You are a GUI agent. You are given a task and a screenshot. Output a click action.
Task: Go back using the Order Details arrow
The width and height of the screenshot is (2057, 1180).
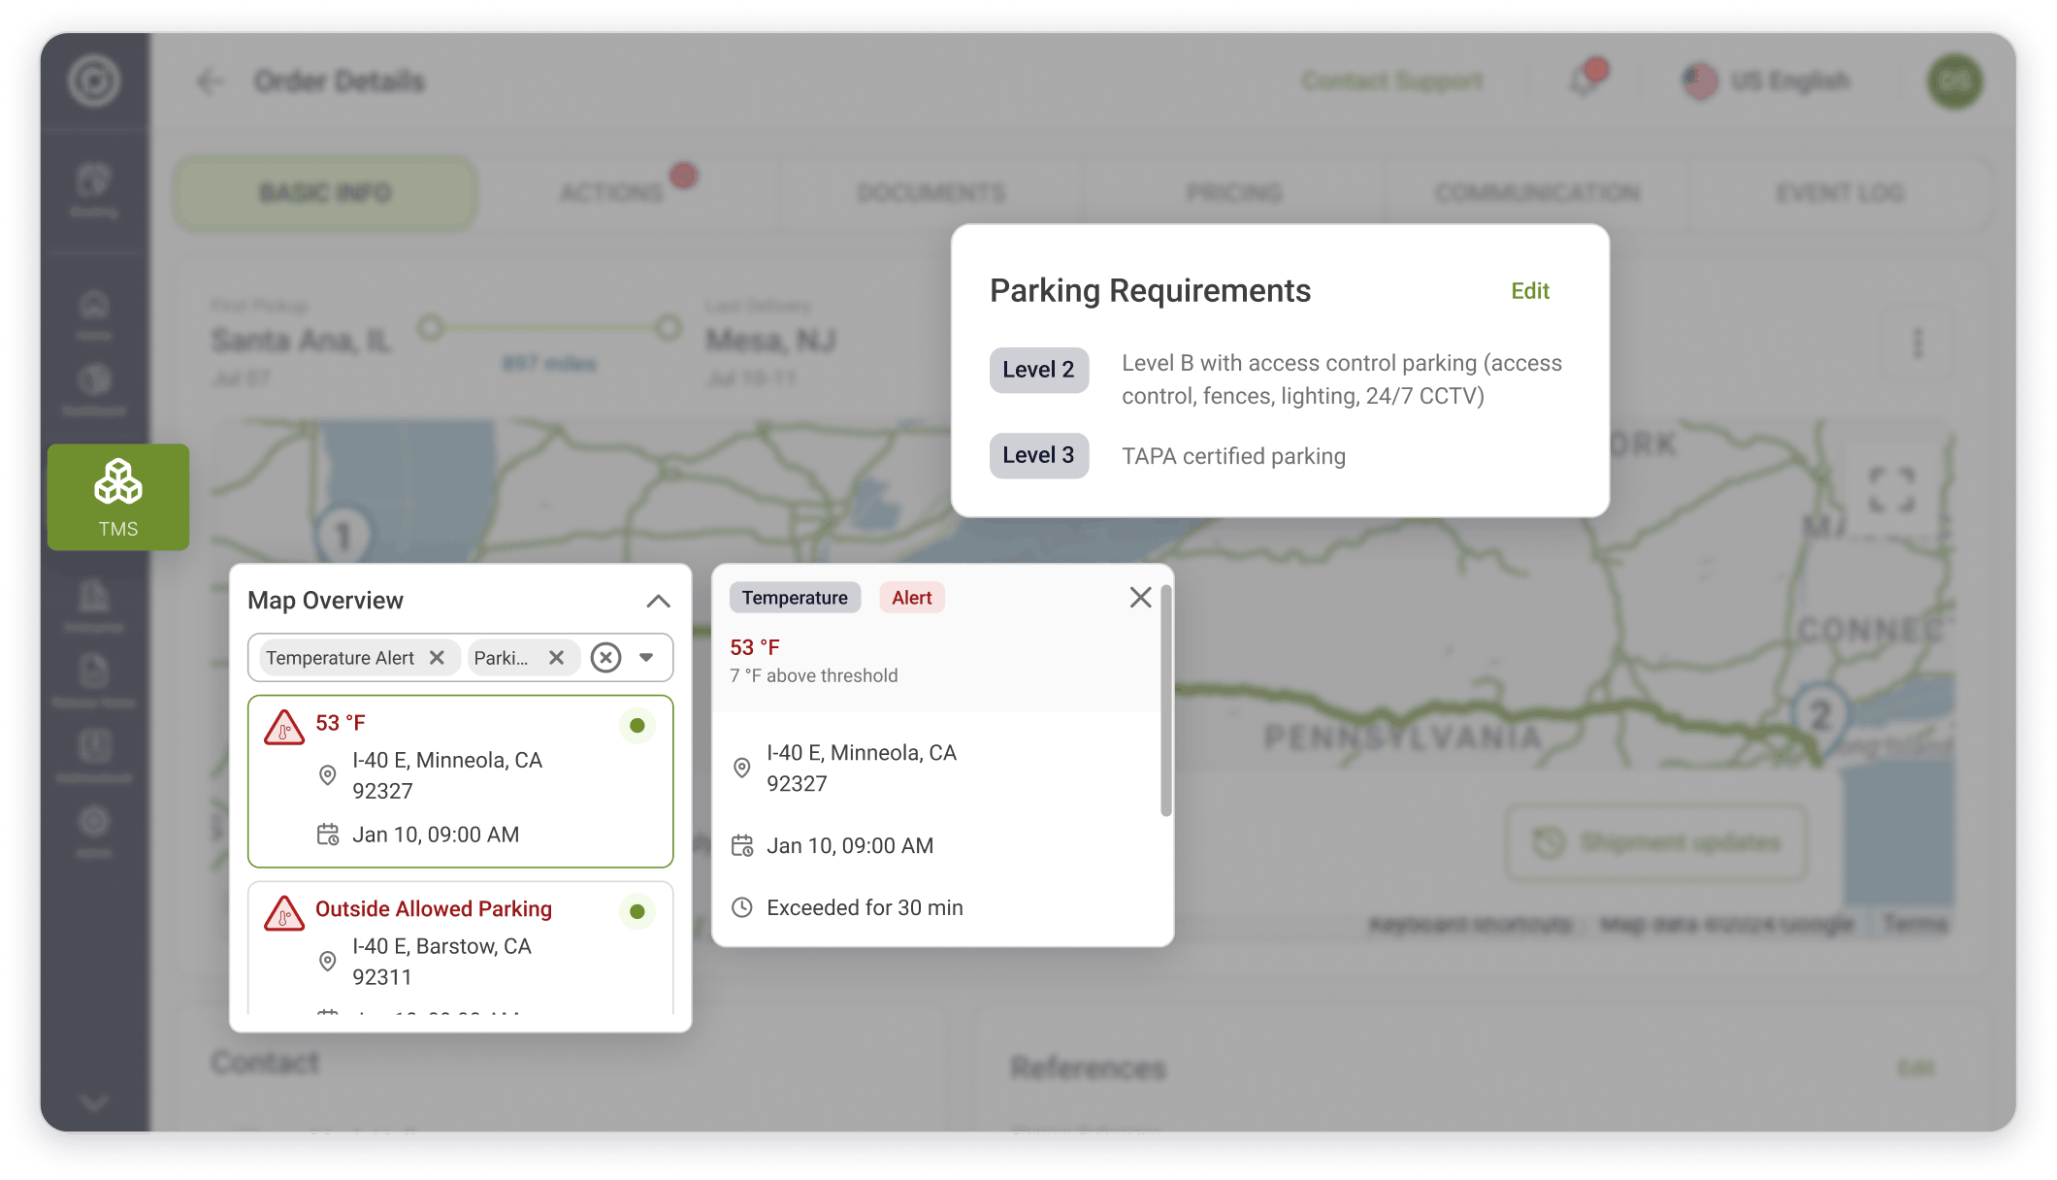coord(210,82)
